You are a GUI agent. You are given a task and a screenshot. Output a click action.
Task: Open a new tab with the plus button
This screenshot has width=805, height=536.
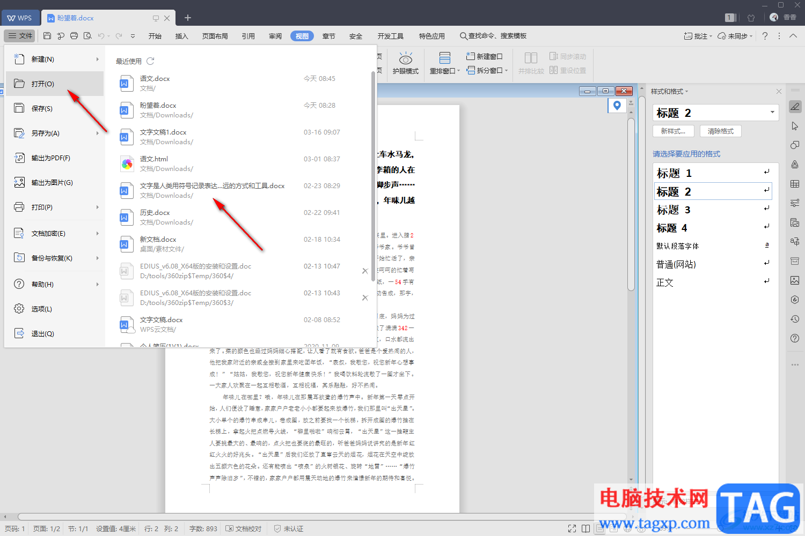[x=188, y=18]
